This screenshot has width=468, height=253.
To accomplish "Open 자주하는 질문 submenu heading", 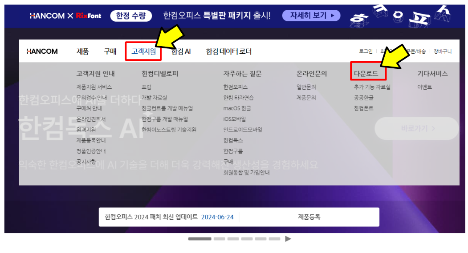I will pyautogui.click(x=242, y=74).
